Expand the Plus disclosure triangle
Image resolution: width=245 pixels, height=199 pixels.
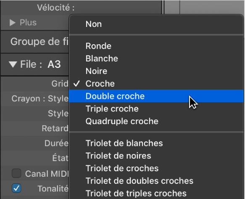click(13, 23)
